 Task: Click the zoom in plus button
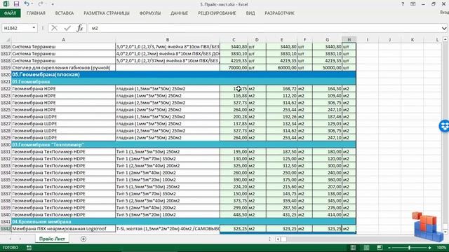[x=429, y=248]
